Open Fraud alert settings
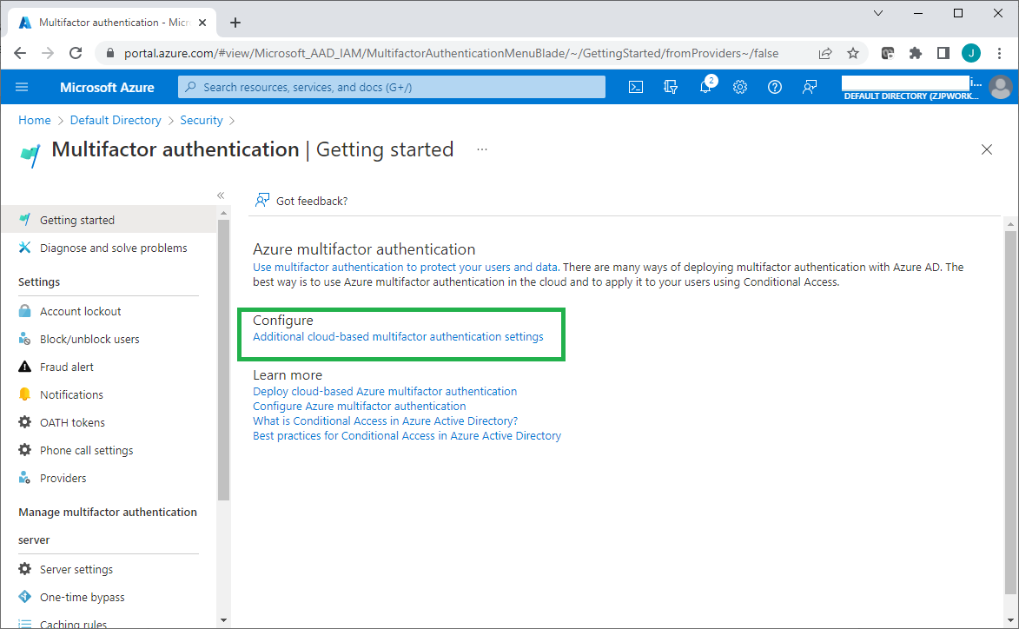The width and height of the screenshot is (1019, 629). pyautogui.click(x=66, y=367)
